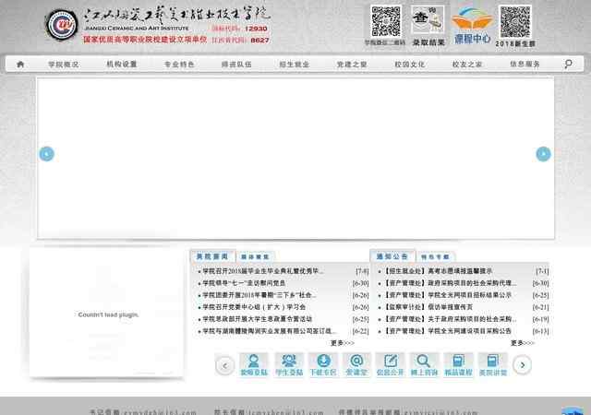Show previous banner slide with left arrow
The height and width of the screenshot is (415, 591).
47,154
